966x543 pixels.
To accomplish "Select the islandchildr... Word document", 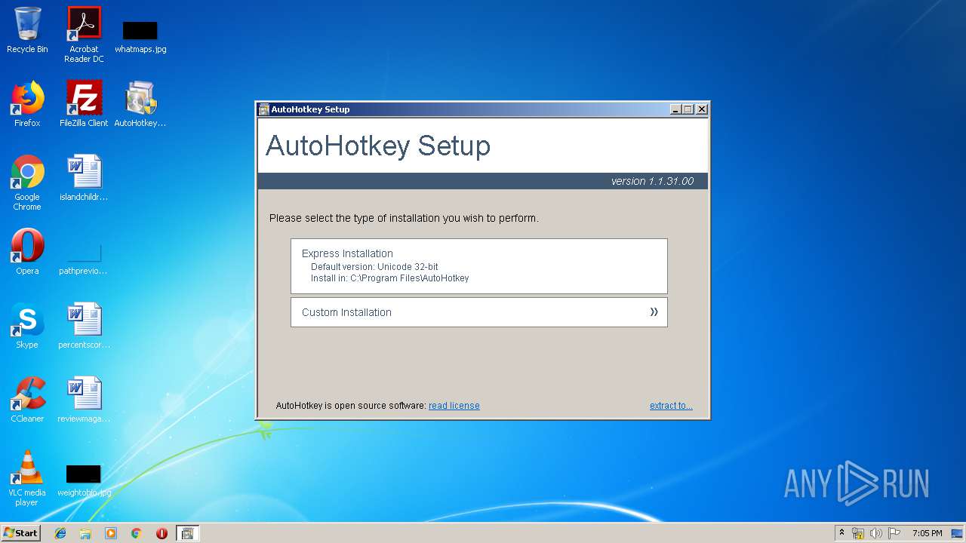I will (x=84, y=178).
